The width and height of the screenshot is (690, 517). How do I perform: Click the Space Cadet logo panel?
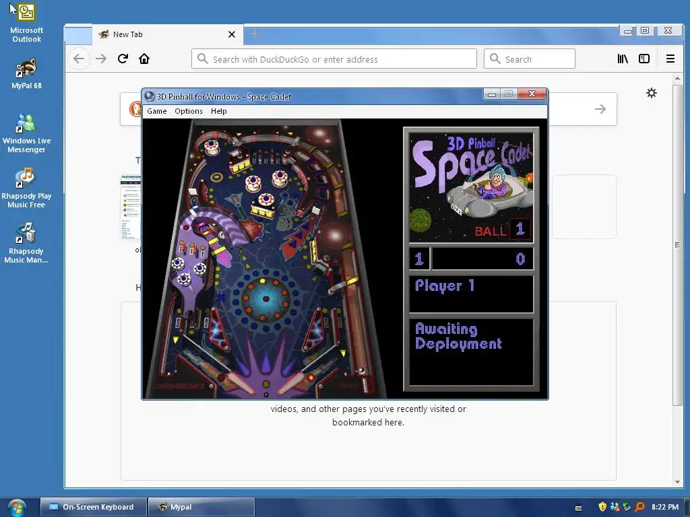[x=471, y=188]
